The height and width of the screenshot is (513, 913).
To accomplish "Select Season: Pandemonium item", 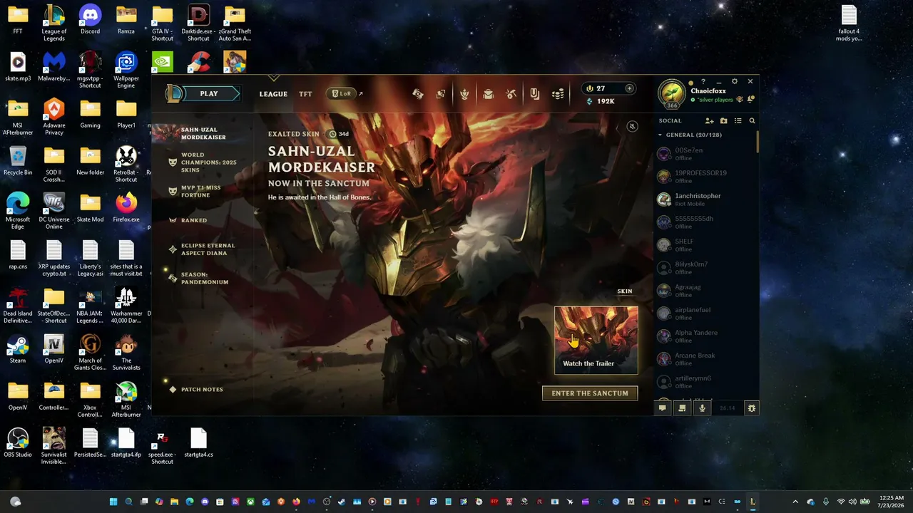I will pos(203,278).
